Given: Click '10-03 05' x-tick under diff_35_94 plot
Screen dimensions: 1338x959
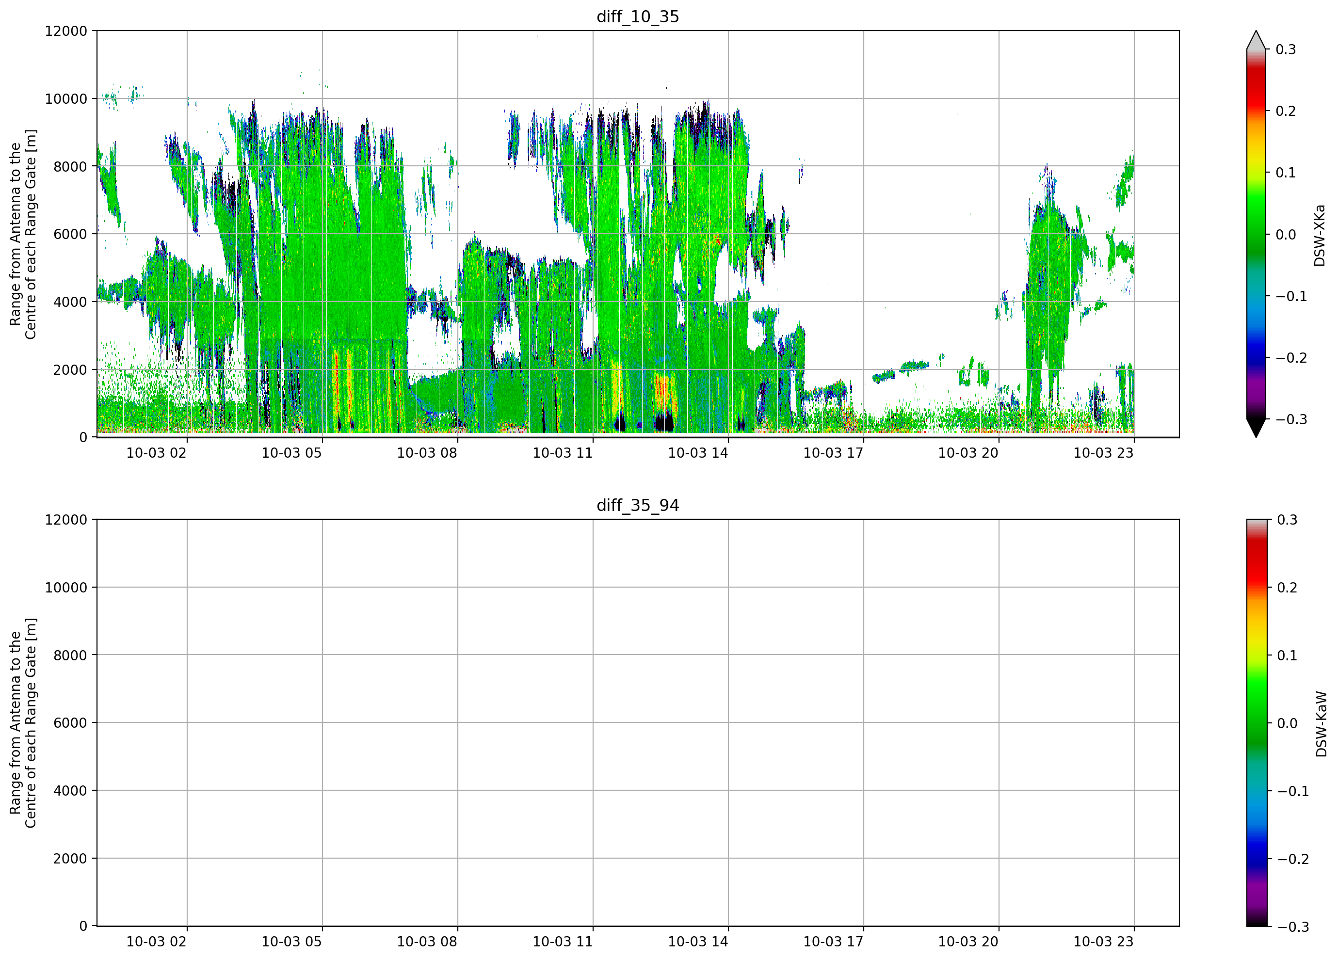Looking at the screenshot, I should coord(291,942).
